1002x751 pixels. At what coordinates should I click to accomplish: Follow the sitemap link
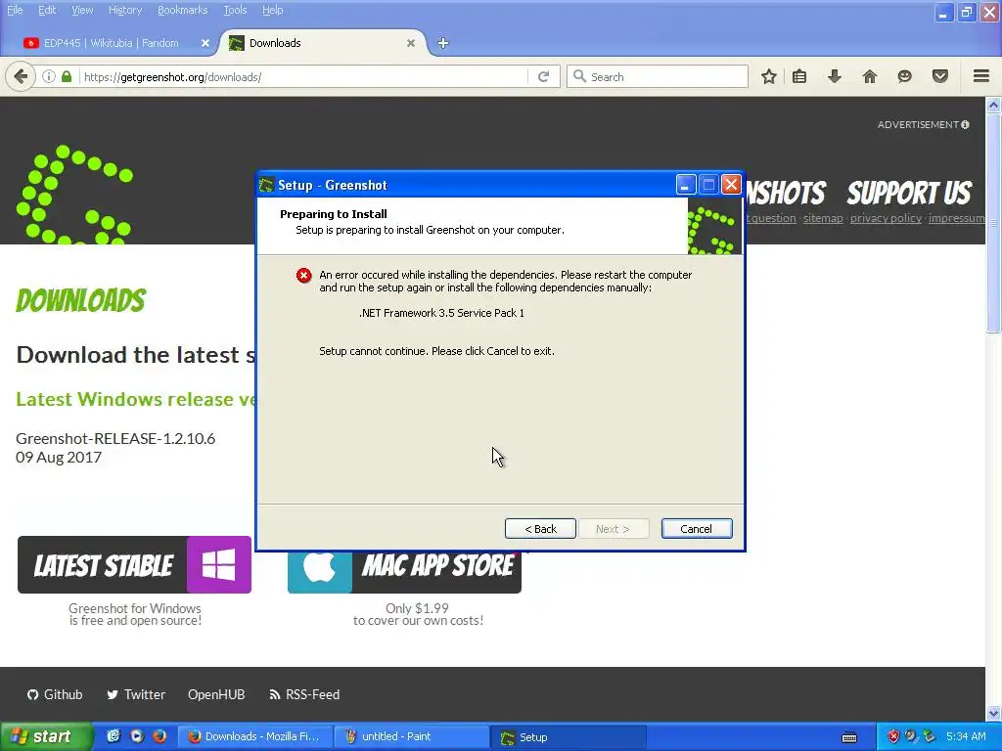(x=823, y=218)
